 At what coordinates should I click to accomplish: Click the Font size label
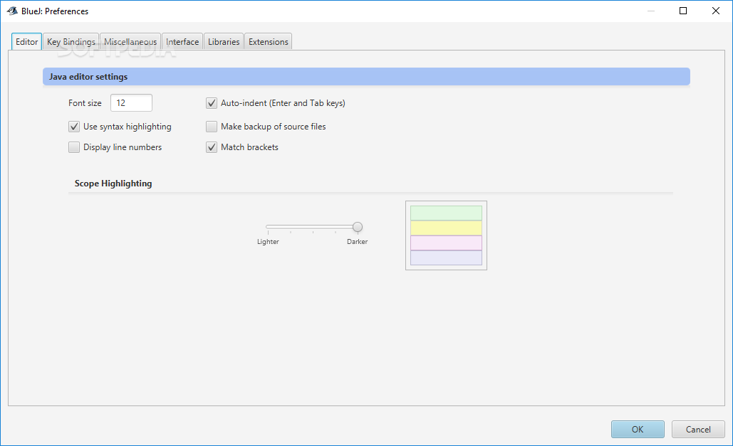[x=85, y=102]
